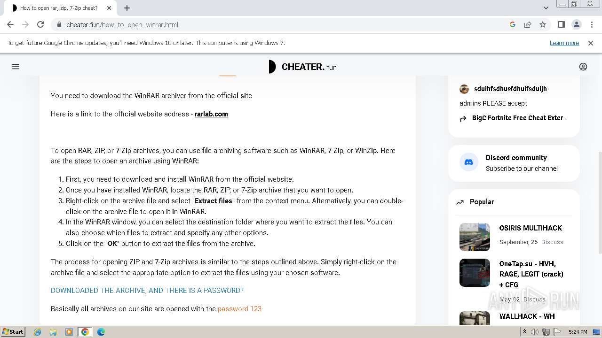This screenshot has height=338, width=602.
Task: Open Windows Explorer from taskbar
Action: [53, 332]
